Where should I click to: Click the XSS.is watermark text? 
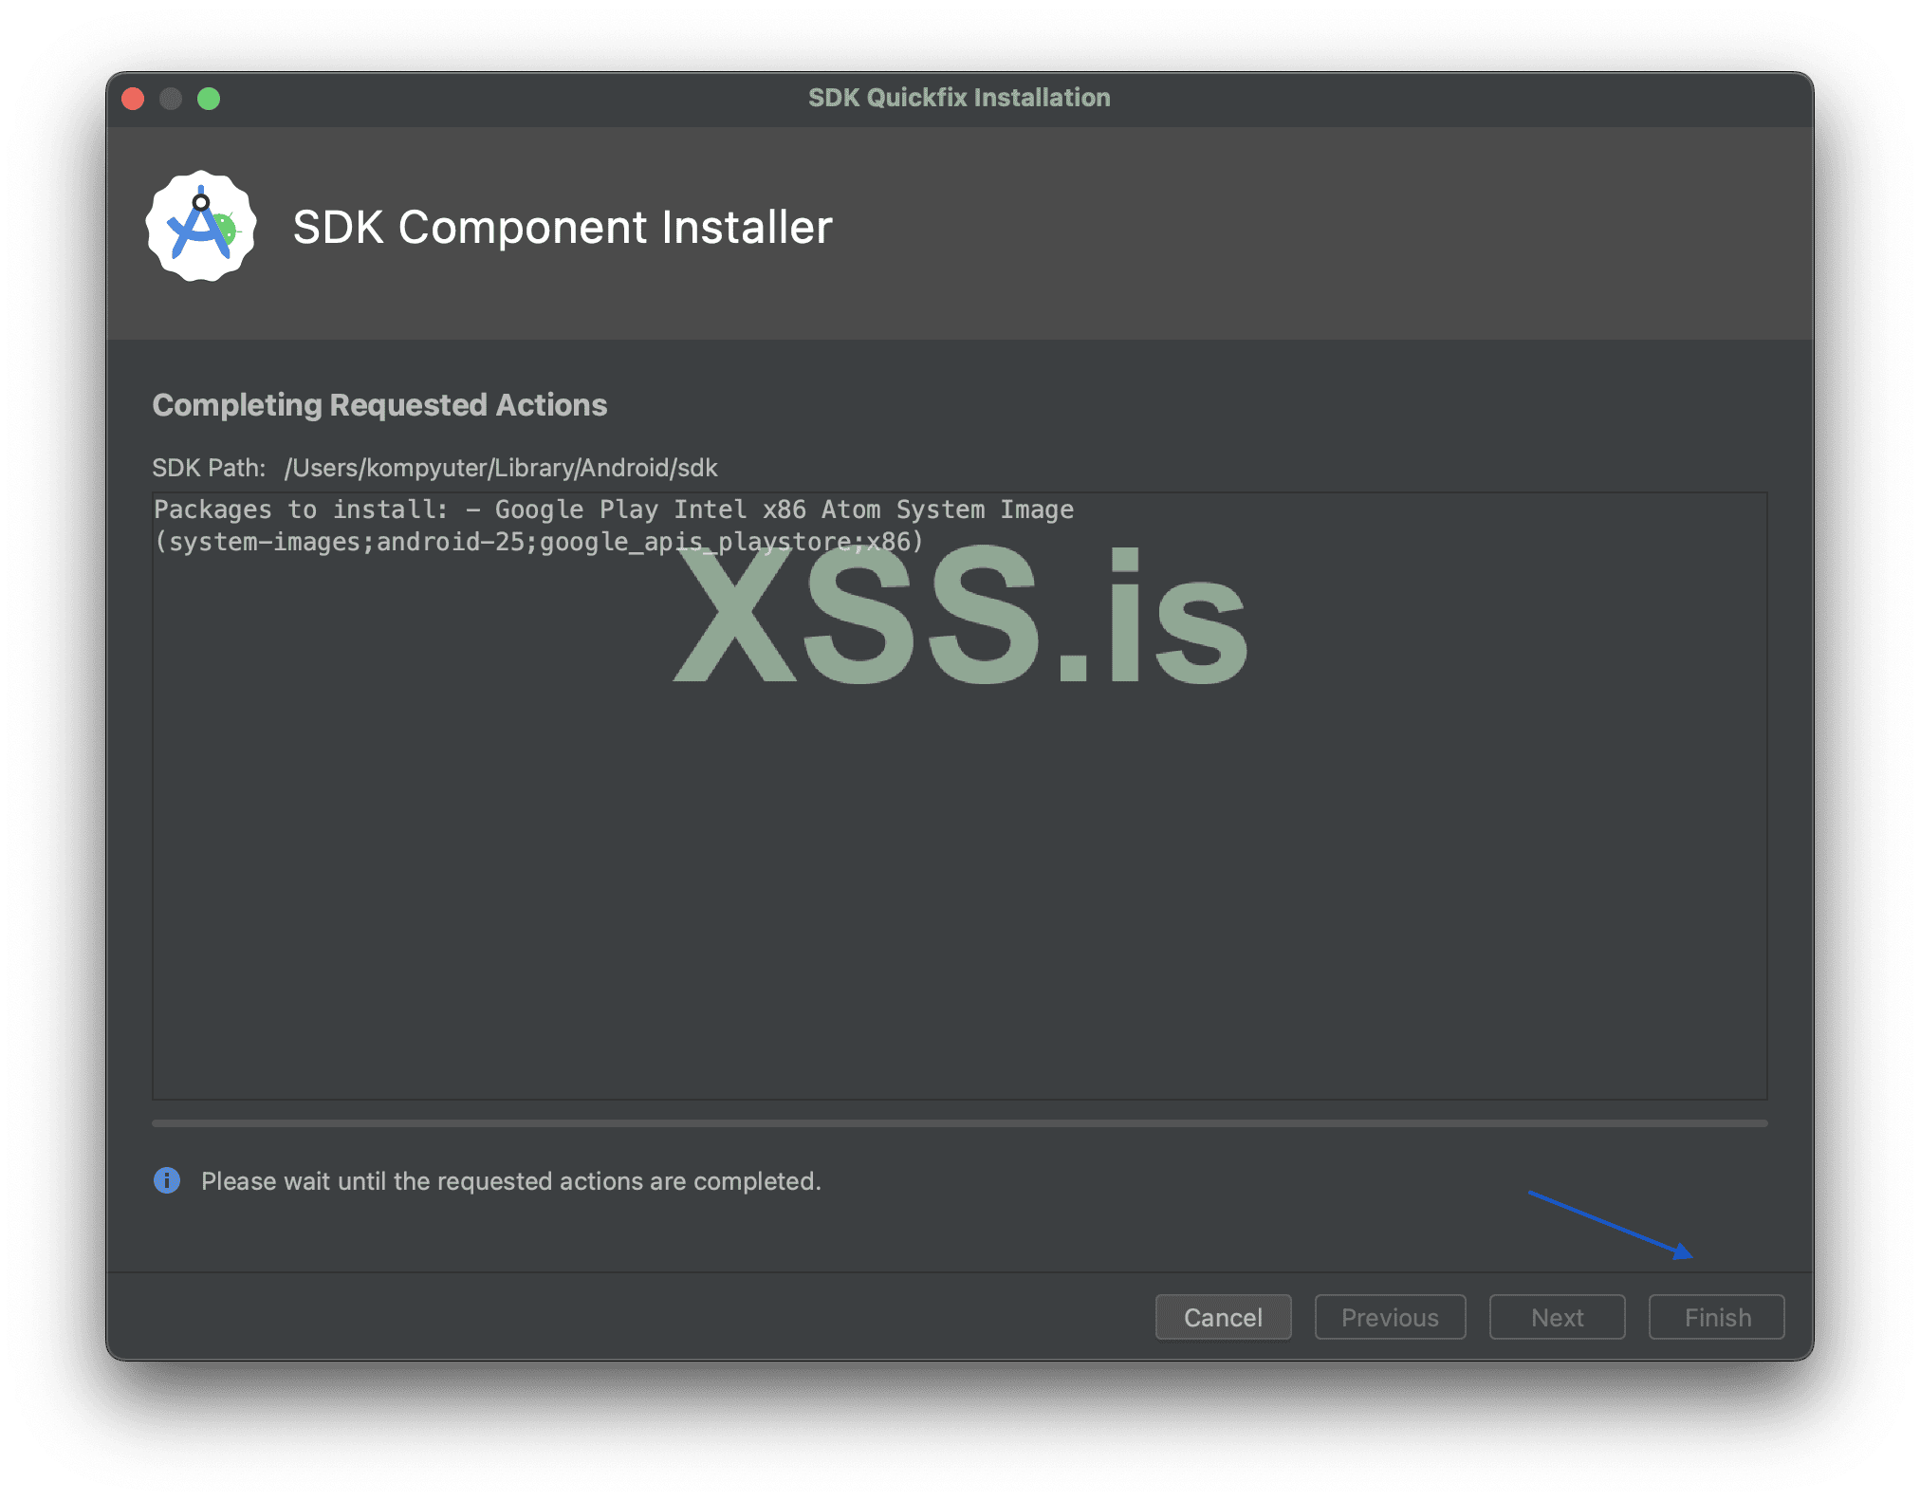tap(960, 617)
